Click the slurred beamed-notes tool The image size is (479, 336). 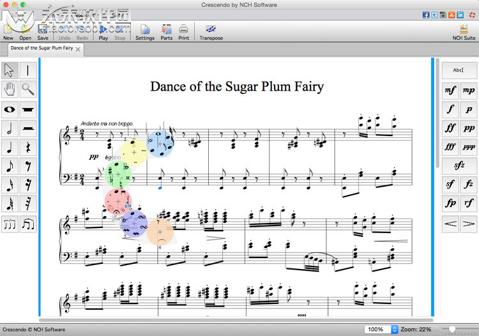pyautogui.click(x=28, y=224)
